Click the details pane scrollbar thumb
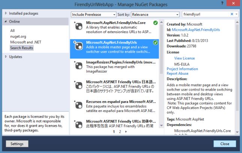 237,67
